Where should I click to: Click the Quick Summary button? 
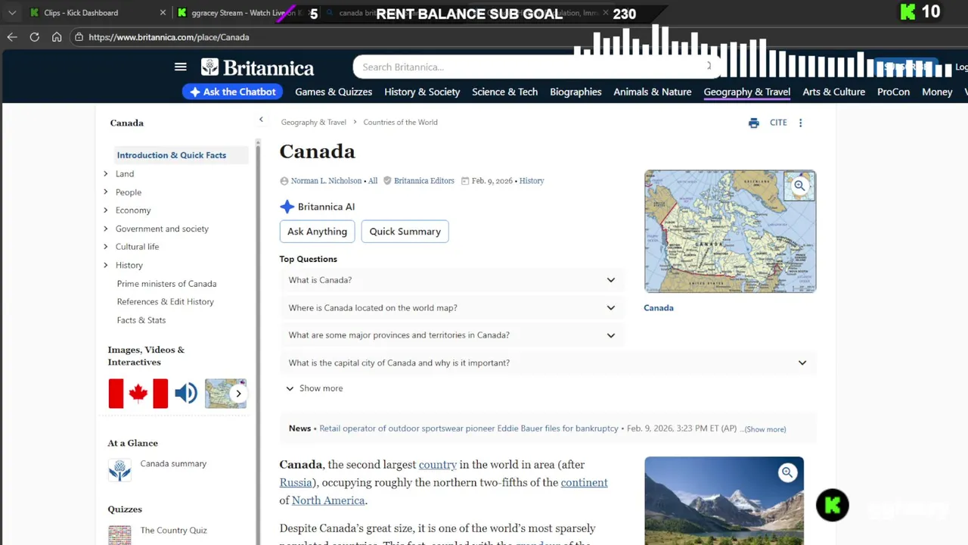(405, 232)
